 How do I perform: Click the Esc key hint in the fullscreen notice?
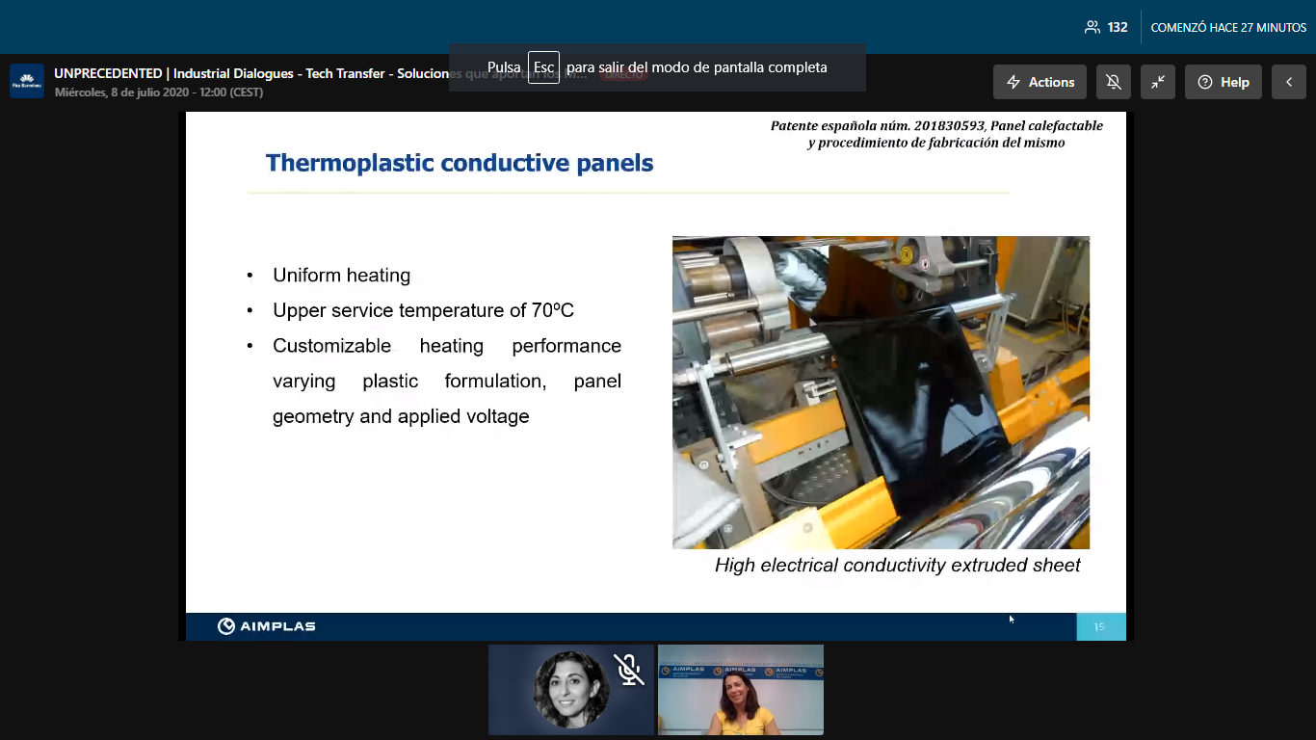point(543,67)
